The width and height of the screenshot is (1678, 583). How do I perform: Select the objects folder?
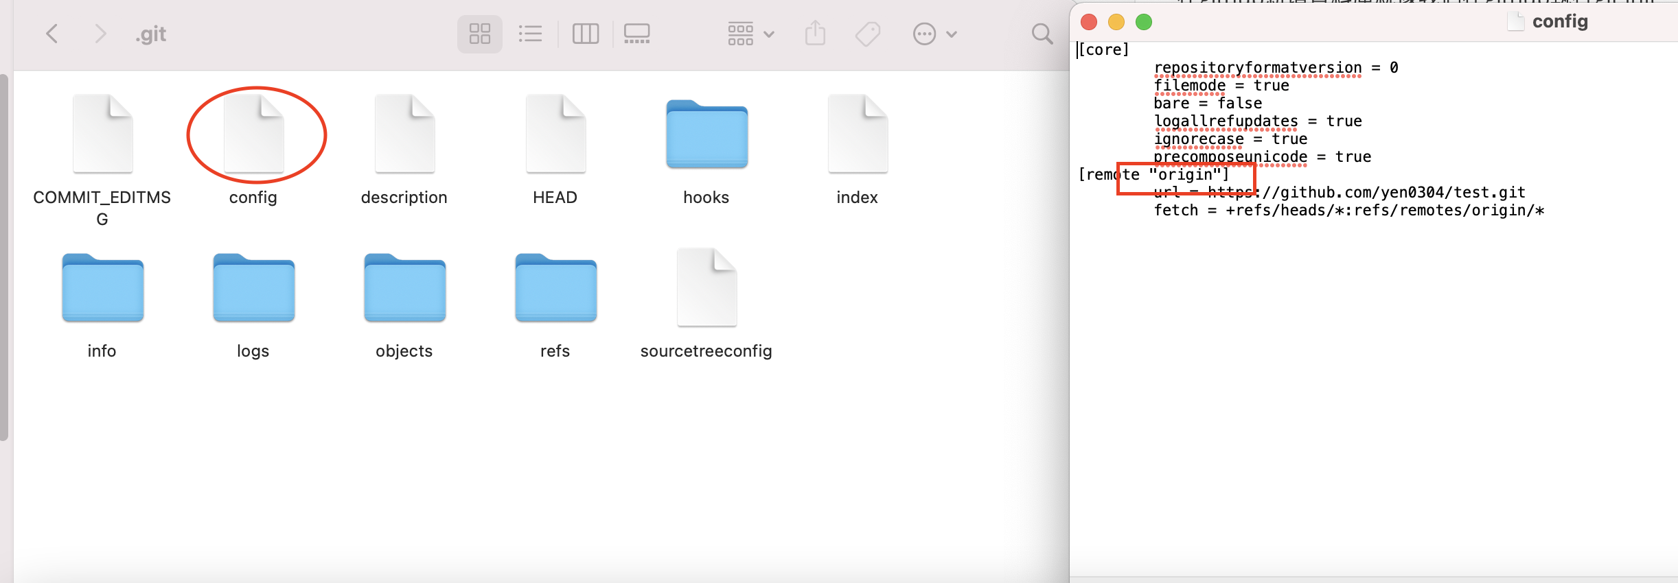[404, 288]
